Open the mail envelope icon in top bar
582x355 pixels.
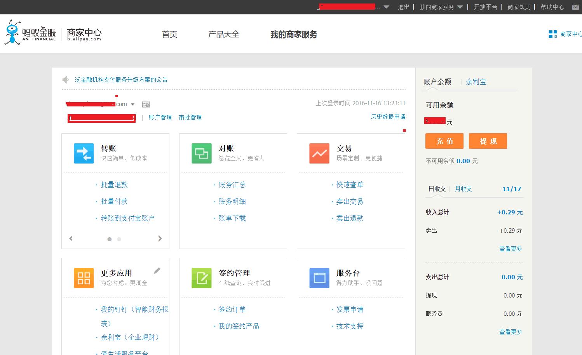pyautogui.click(x=575, y=7)
